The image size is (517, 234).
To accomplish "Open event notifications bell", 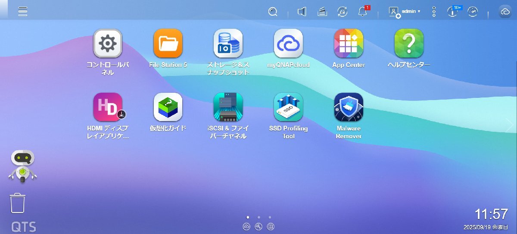I will pos(362,12).
